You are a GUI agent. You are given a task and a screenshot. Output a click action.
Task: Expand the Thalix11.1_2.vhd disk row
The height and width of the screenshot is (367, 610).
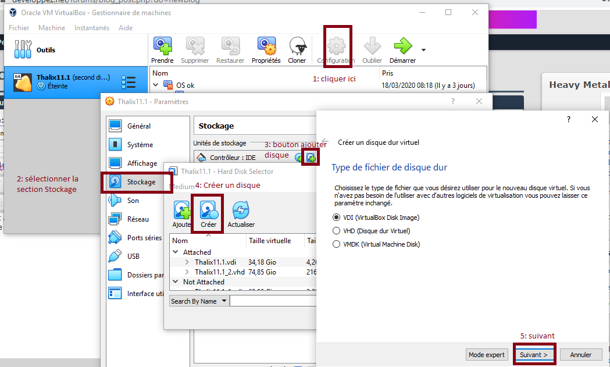[187, 272]
